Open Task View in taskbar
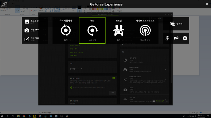The height and width of the screenshot is (118, 211). (x=13, y=116)
